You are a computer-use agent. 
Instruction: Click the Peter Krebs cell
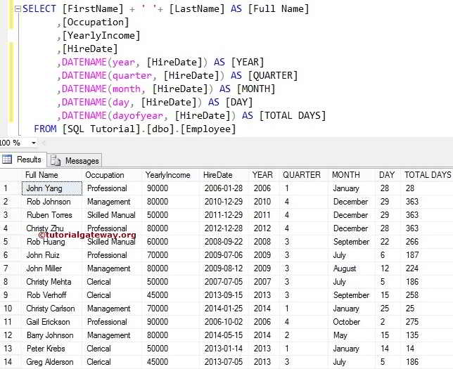click(x=52, y=349)
